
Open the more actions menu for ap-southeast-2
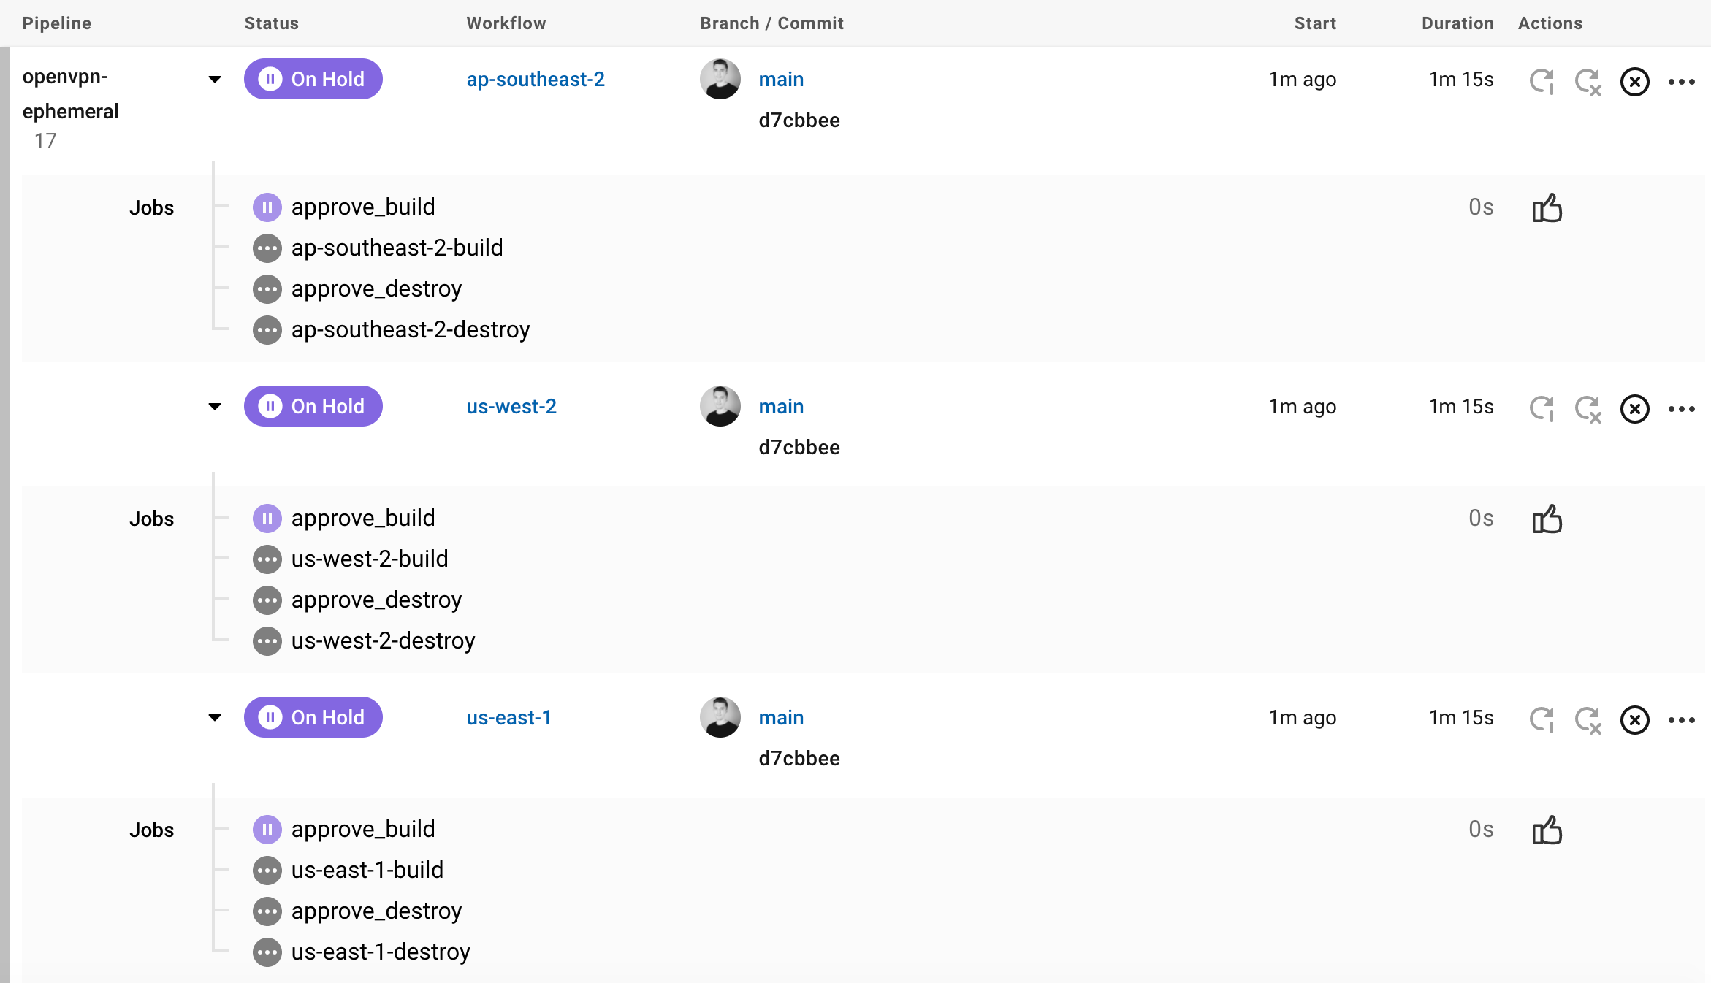coord(1681,82)
